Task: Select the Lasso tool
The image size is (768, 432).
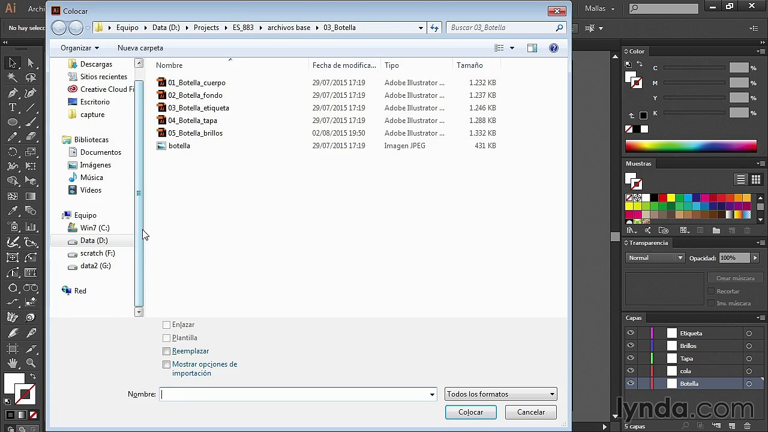Action: [x=31, y=77]
